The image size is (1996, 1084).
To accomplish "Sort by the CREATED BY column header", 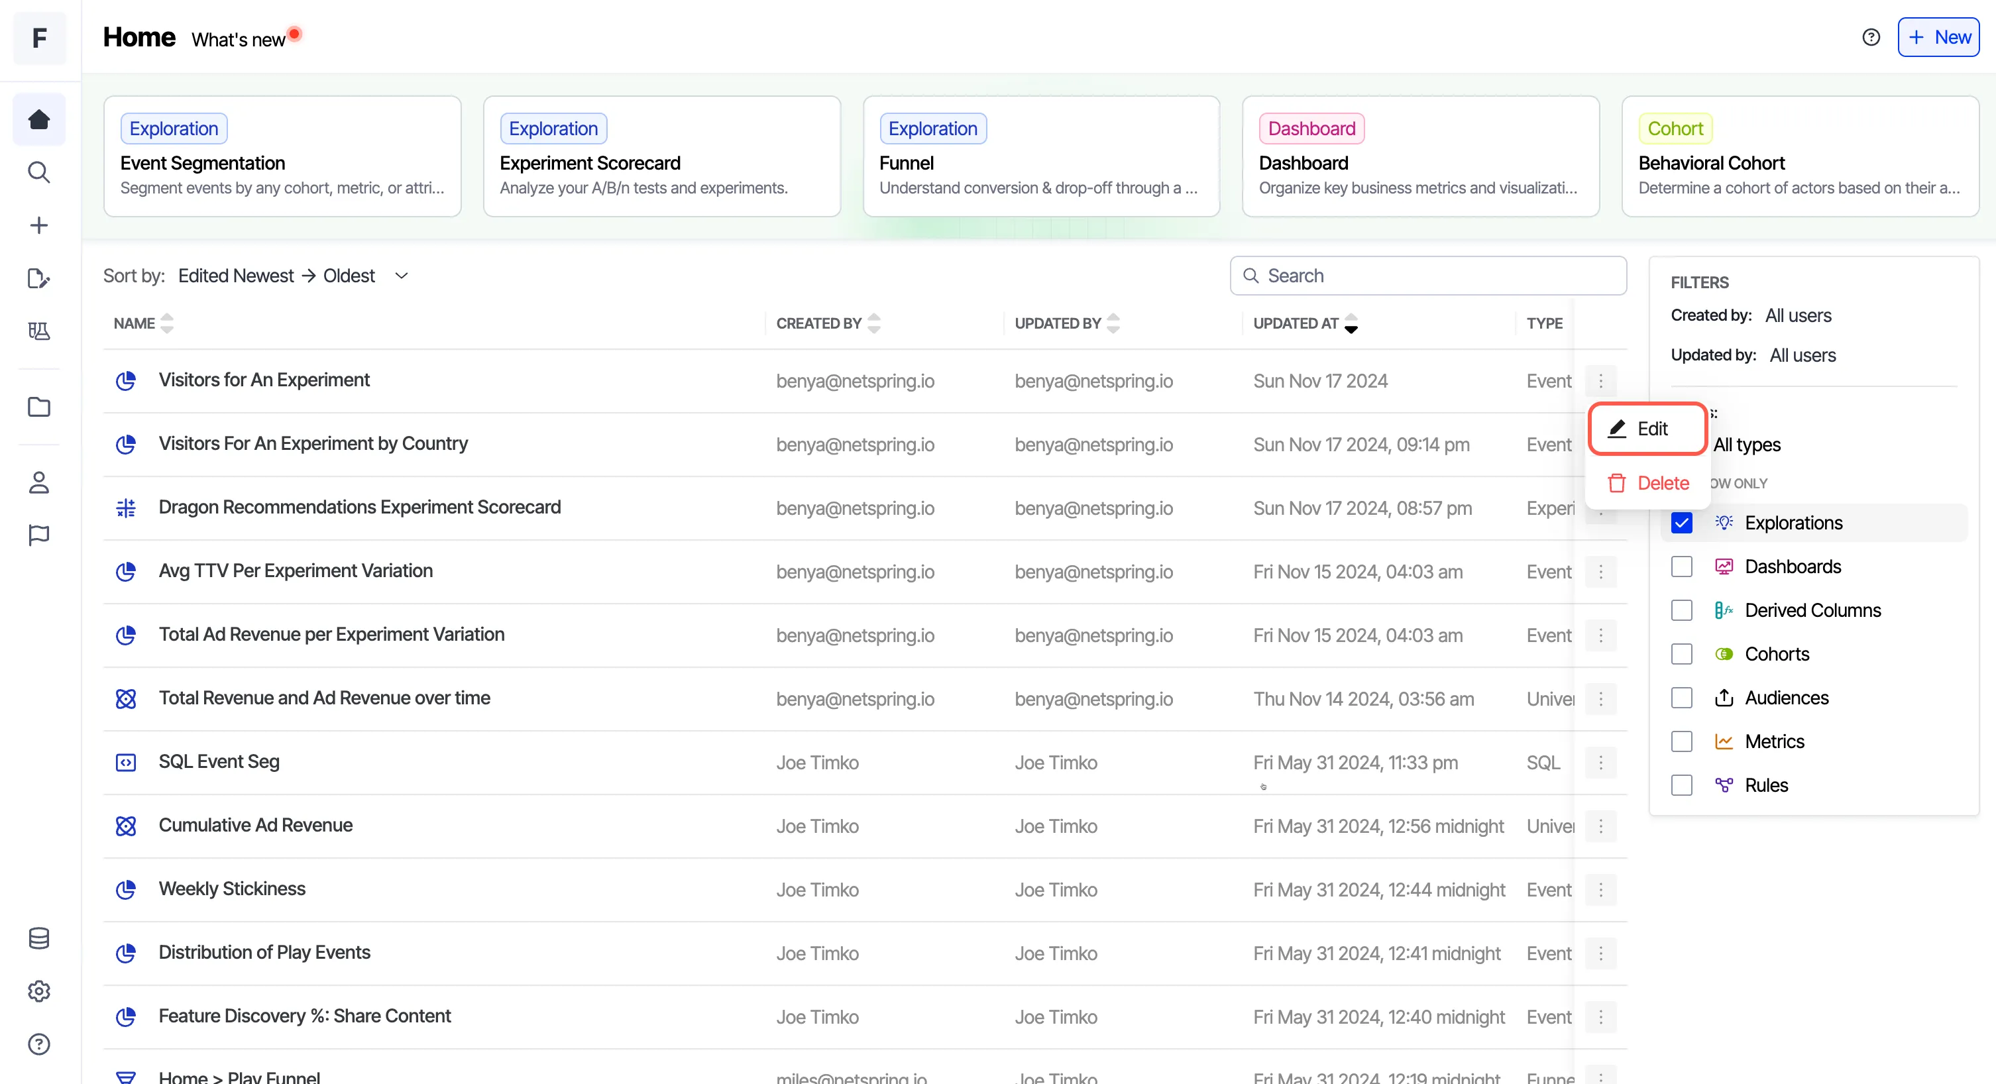I will tap(828, 323).
